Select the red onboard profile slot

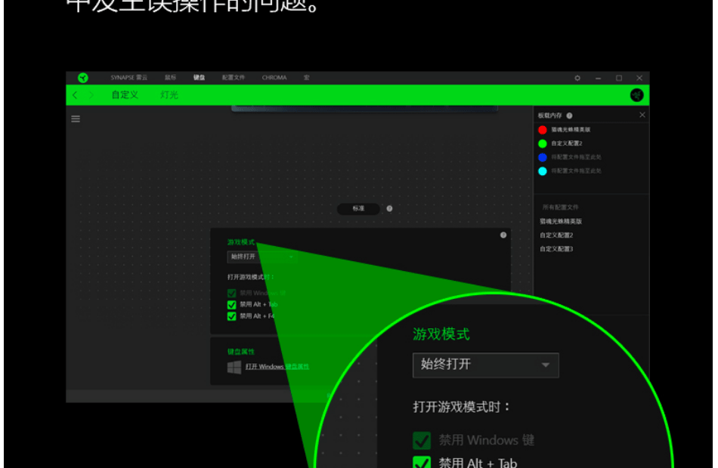pos(542,130)
